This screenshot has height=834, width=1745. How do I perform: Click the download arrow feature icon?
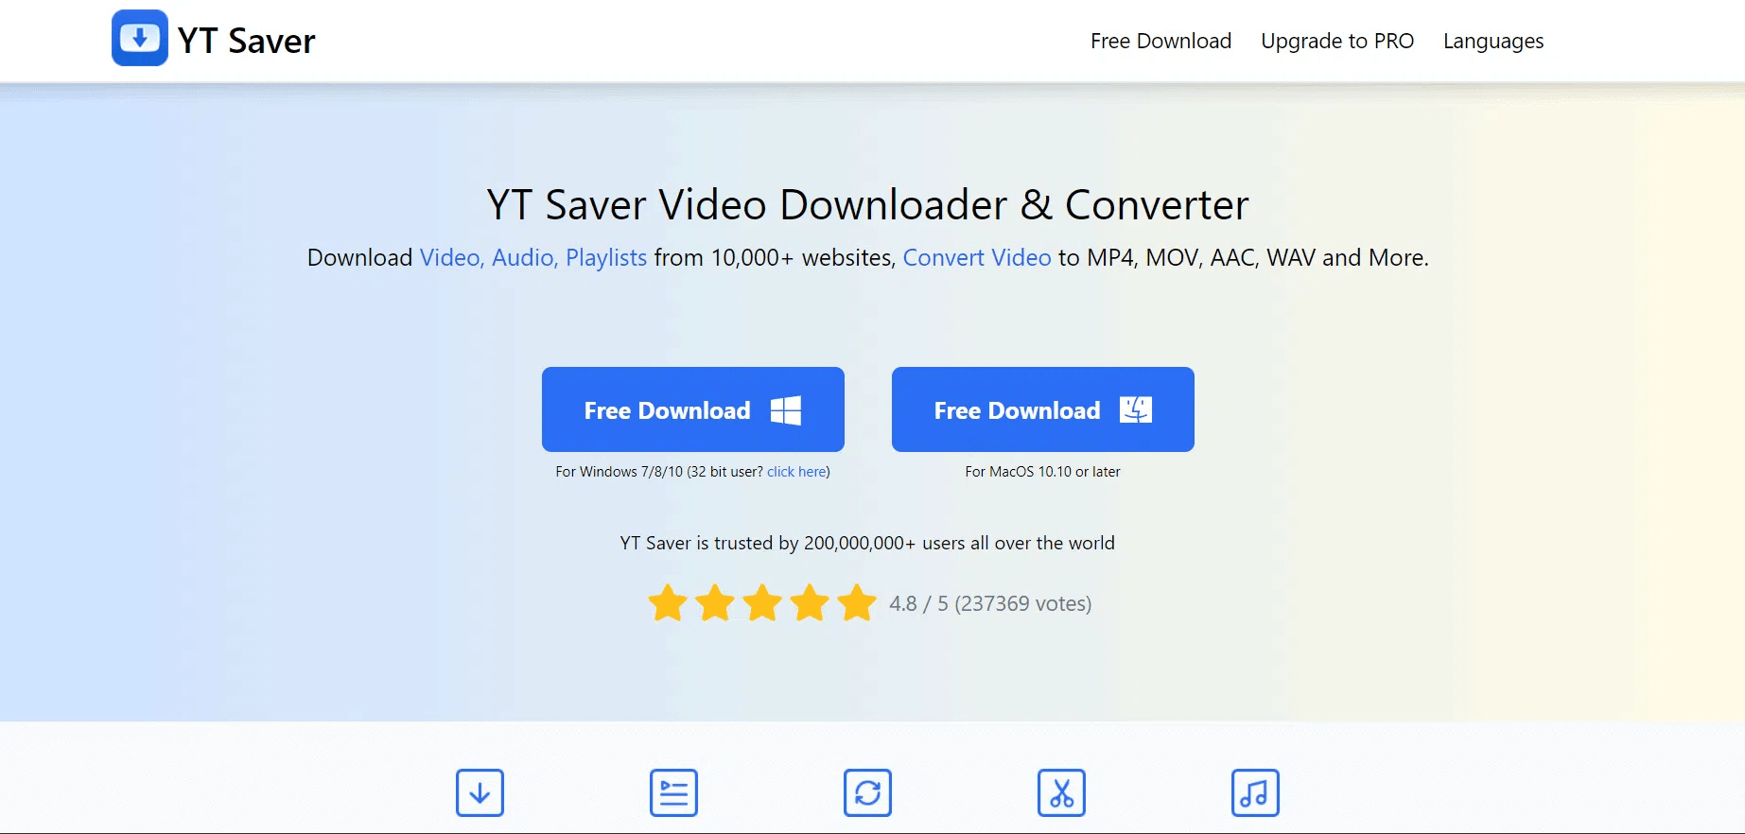tap(480, 792)
